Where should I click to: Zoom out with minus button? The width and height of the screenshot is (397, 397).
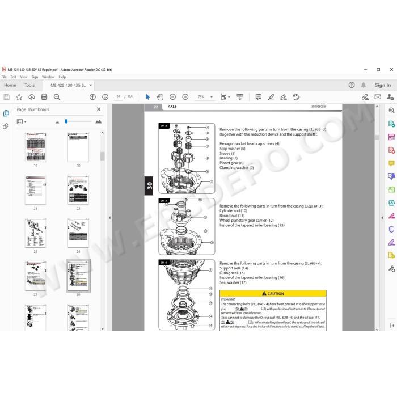(x=172, y=97)
